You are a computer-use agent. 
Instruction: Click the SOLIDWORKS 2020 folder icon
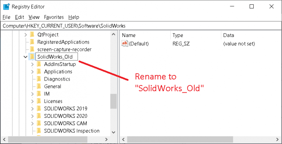click(39, 116)
